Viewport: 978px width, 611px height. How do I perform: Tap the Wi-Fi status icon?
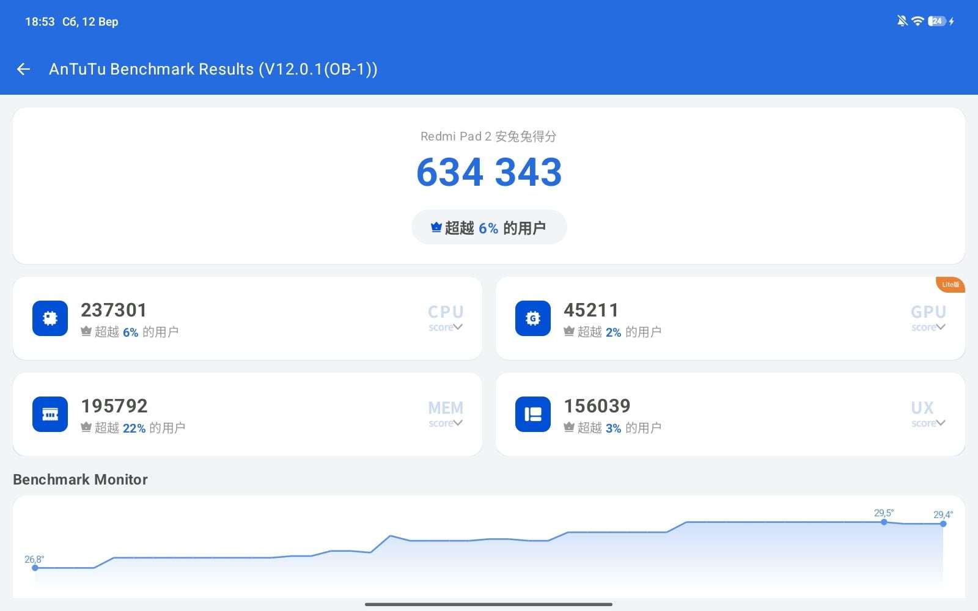(x=917, y=21)
